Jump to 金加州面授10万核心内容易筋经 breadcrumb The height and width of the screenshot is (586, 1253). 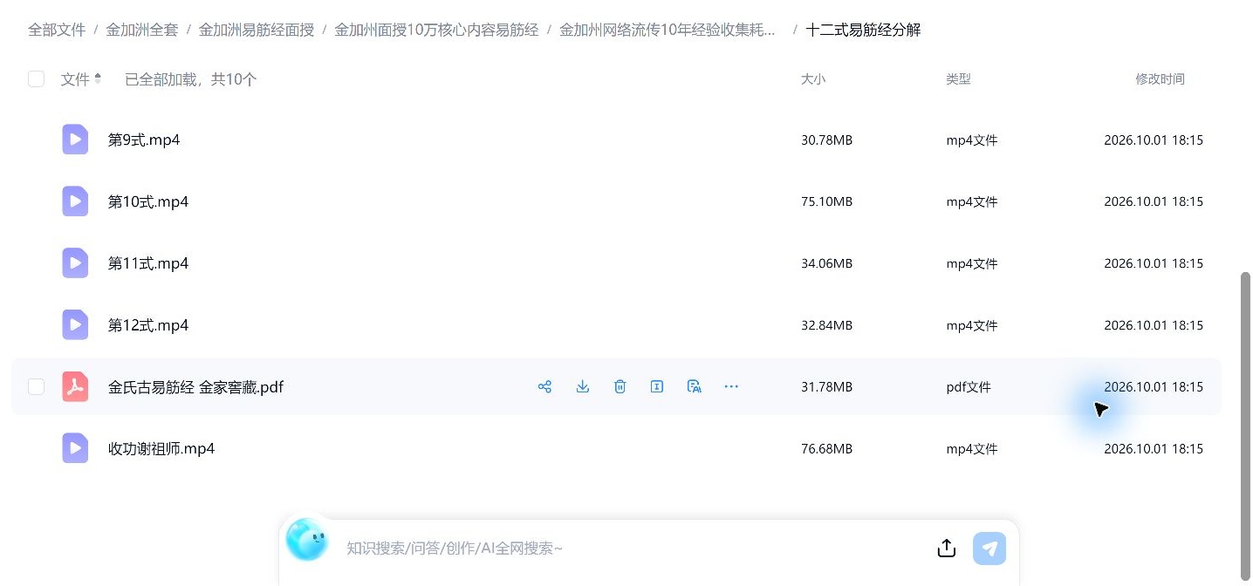436,30
